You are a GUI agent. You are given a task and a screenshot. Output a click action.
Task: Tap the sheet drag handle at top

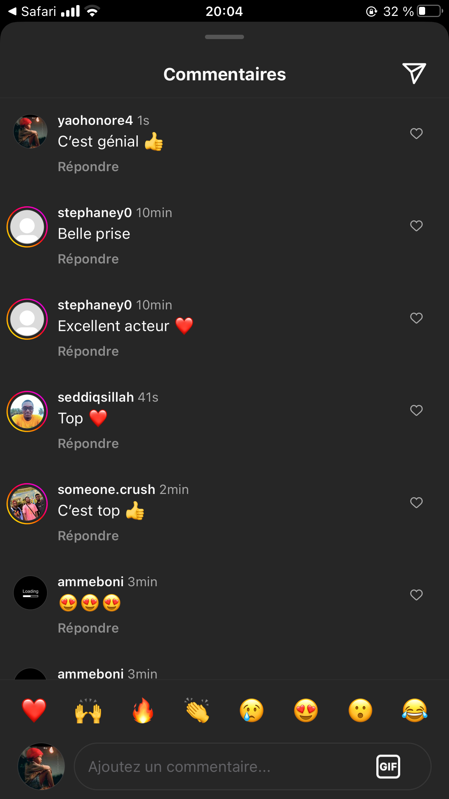coord(224,37)
